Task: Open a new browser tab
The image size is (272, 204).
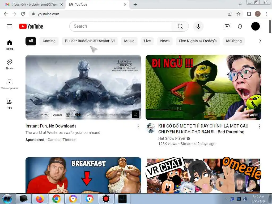Action: (x=135, y=5)
